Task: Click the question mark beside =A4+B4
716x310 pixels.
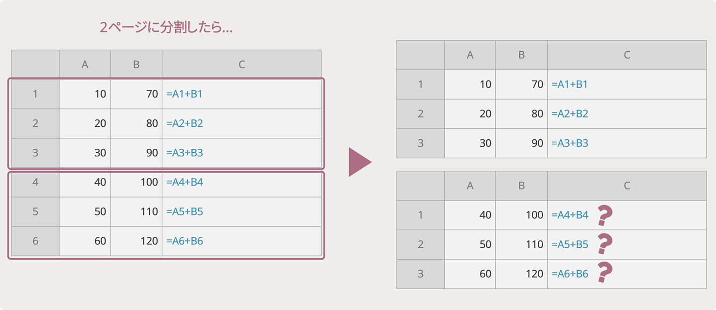Action: [604, 215]
